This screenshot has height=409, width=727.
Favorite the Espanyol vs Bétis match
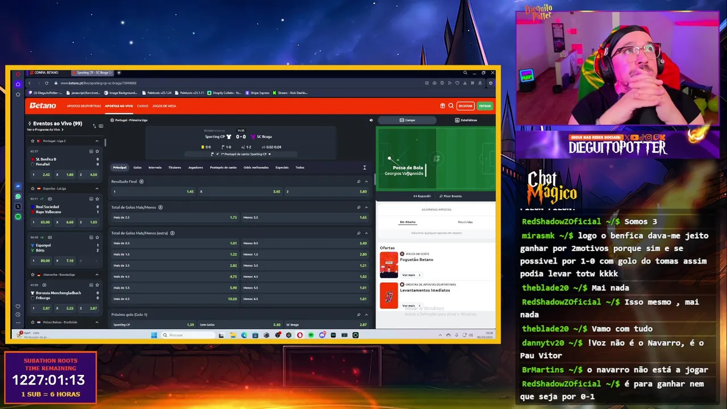coord(97,237)
